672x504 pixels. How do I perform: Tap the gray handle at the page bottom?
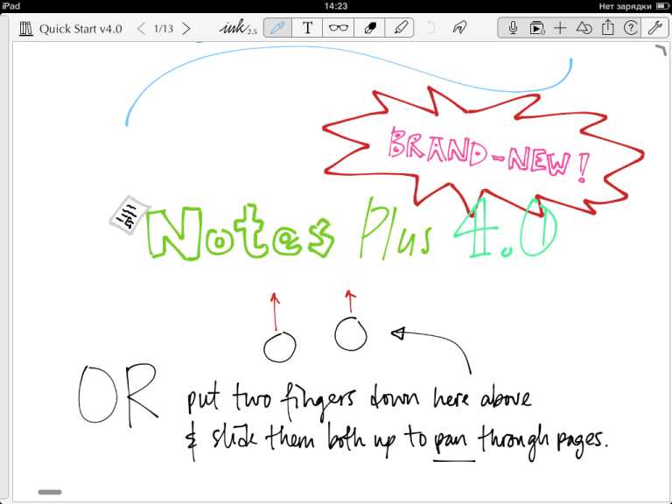coord(50,492)
